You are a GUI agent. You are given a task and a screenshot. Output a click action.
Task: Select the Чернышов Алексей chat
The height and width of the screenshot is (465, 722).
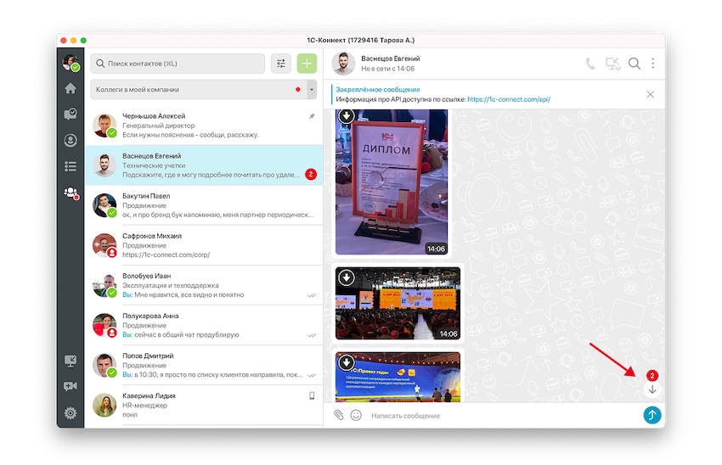[204, 125]
